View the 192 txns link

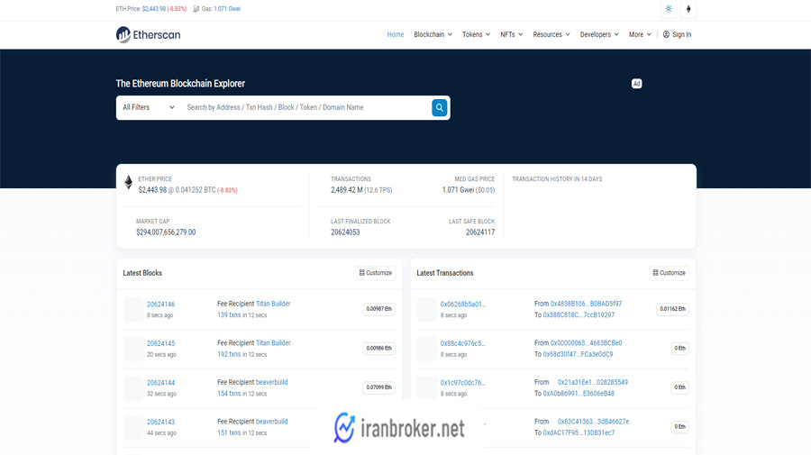coord(229,354)
